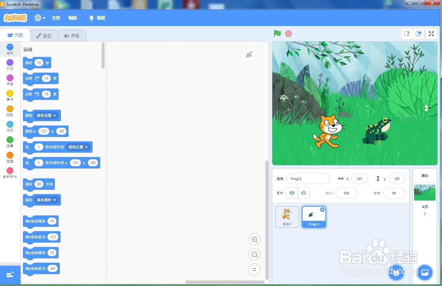
Task: Click the rotate-right arrow in 右转 block
Action: [x=37, y=78]
